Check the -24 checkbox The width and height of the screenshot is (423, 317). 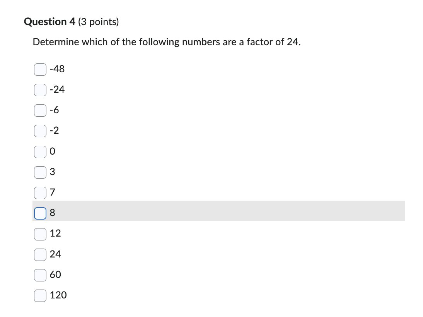click(40, 90)
